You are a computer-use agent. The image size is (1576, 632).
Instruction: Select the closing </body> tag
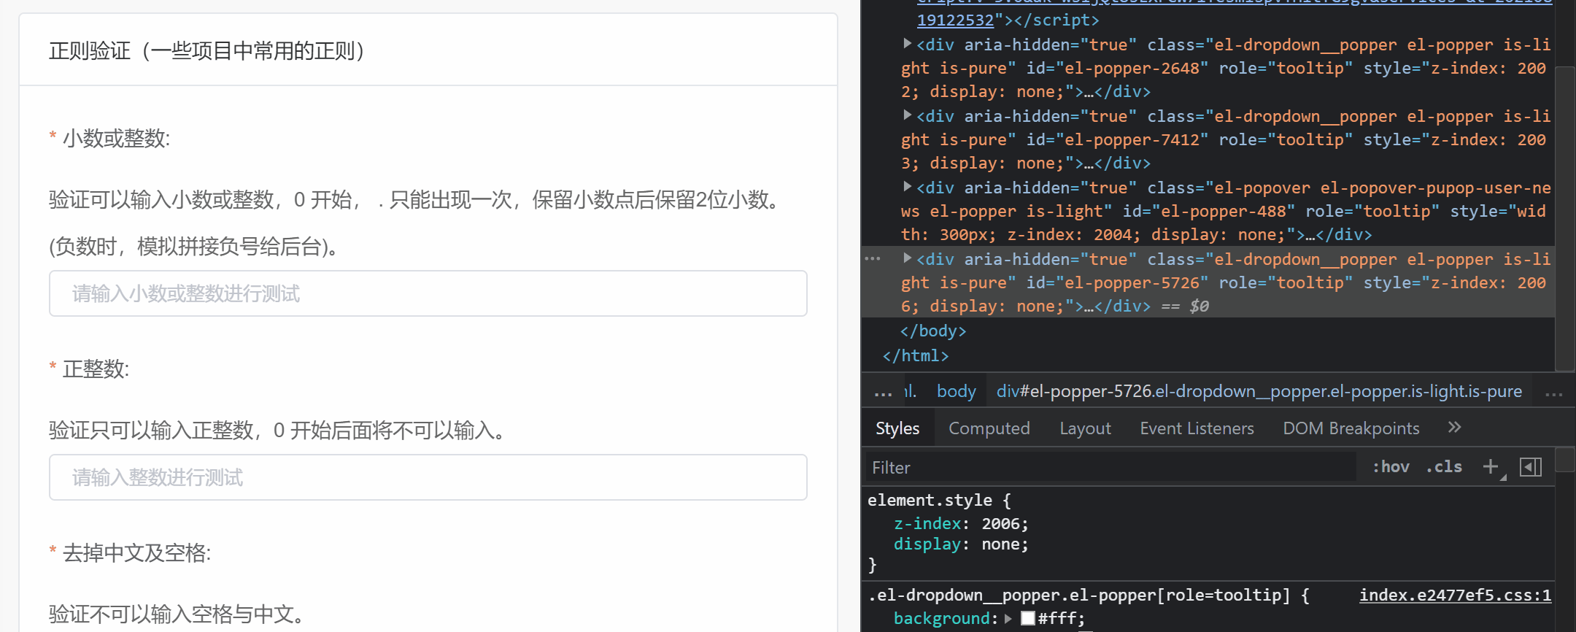[932, 331]
